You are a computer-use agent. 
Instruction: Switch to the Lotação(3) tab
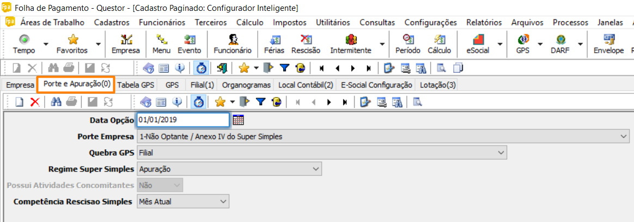click(437, 85)
